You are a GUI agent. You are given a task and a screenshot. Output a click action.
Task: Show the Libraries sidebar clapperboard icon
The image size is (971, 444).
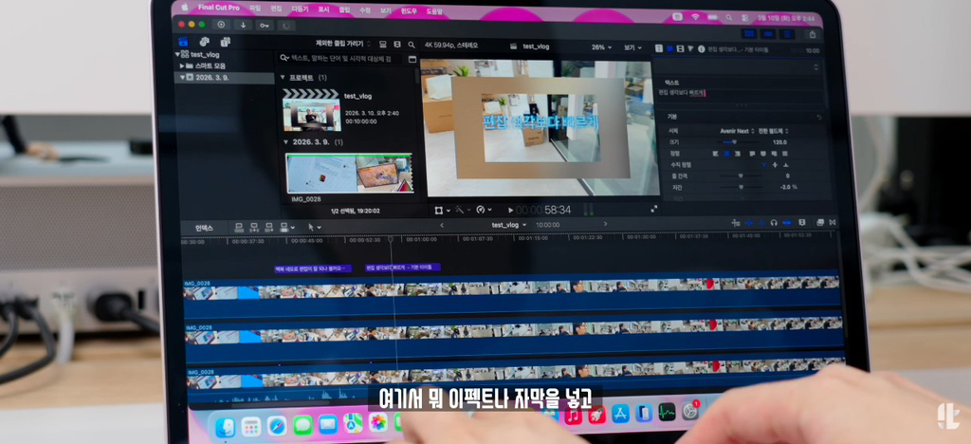tap(183, 42)
